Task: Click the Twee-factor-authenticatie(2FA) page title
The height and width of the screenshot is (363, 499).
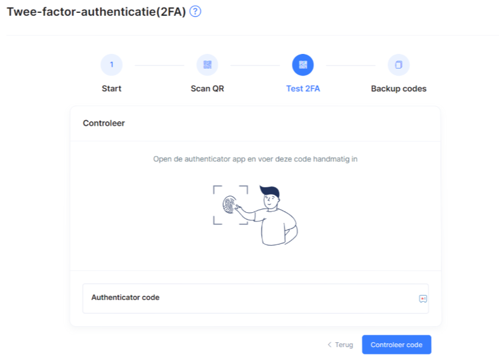Action: pyautogui.click(x=96, y=12)
